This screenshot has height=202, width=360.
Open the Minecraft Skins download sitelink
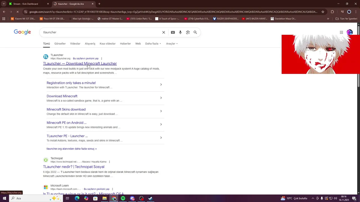[66, 109]
